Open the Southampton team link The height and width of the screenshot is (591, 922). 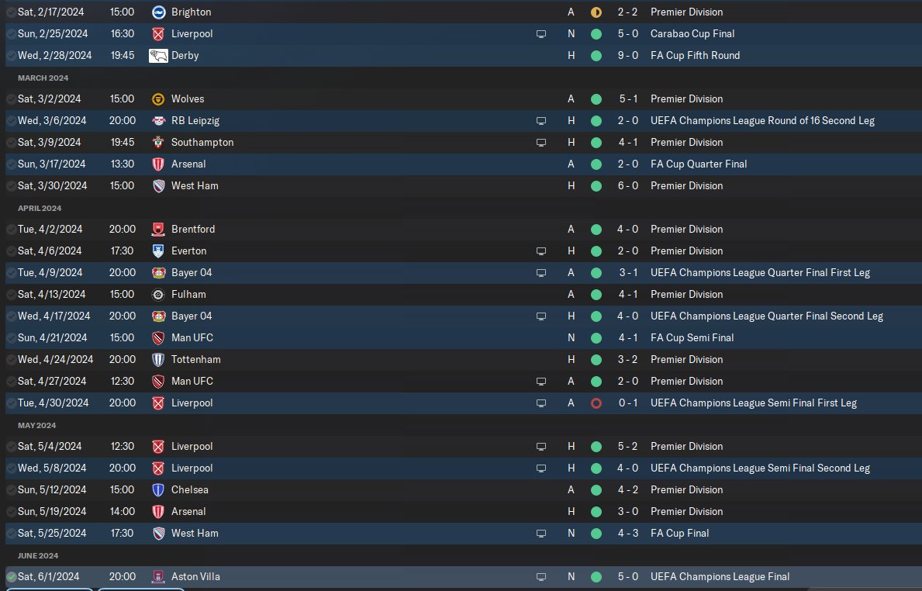(x=202, y=143)
